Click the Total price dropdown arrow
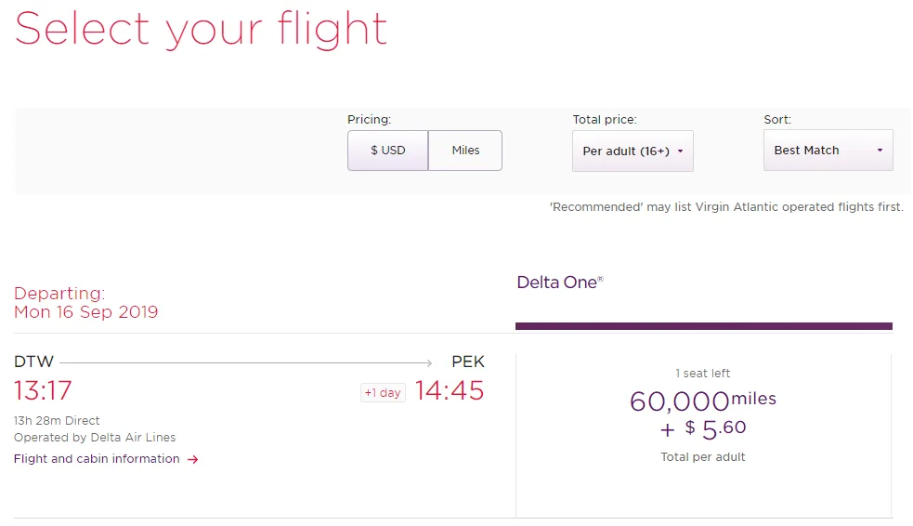913x526 pixels. coord(680,151)
